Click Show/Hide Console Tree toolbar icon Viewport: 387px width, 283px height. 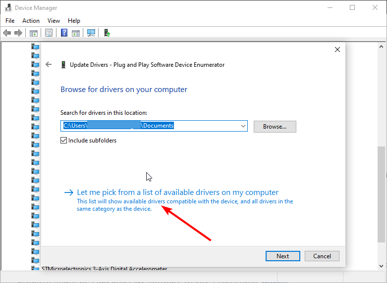coord(34,33)
